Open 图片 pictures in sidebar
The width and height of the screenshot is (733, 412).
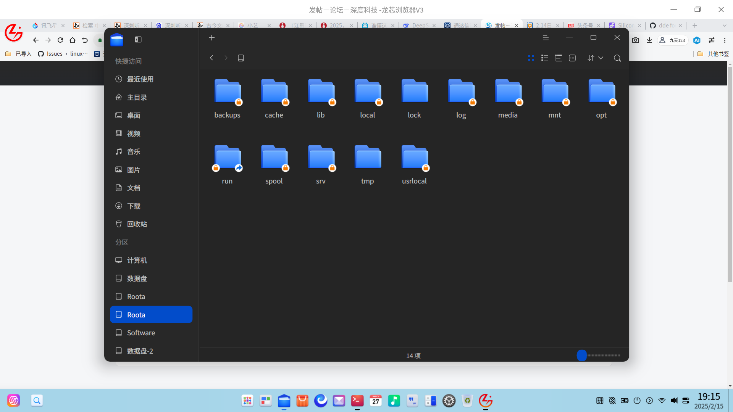pyautogui.click(x=151, y=170)
